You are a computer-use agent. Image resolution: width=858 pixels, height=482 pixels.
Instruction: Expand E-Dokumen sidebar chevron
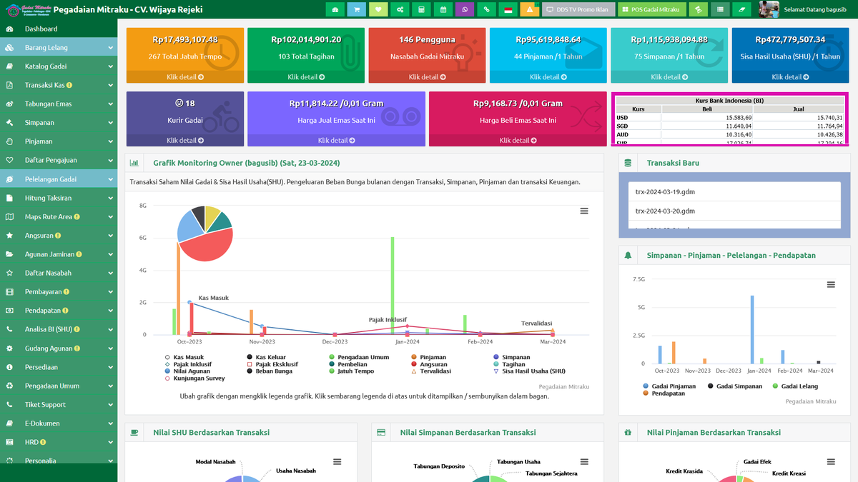coord(111,423)
